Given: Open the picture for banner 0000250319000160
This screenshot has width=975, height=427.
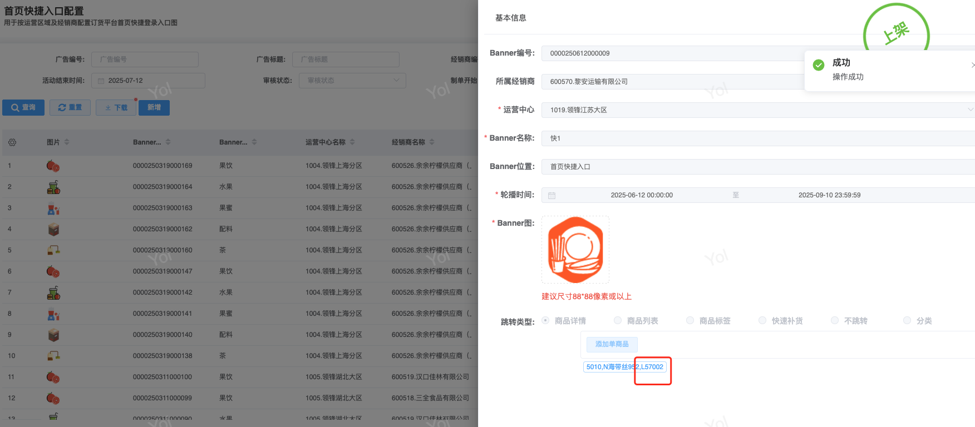Looking at the screenshot, I should (53, 250).
